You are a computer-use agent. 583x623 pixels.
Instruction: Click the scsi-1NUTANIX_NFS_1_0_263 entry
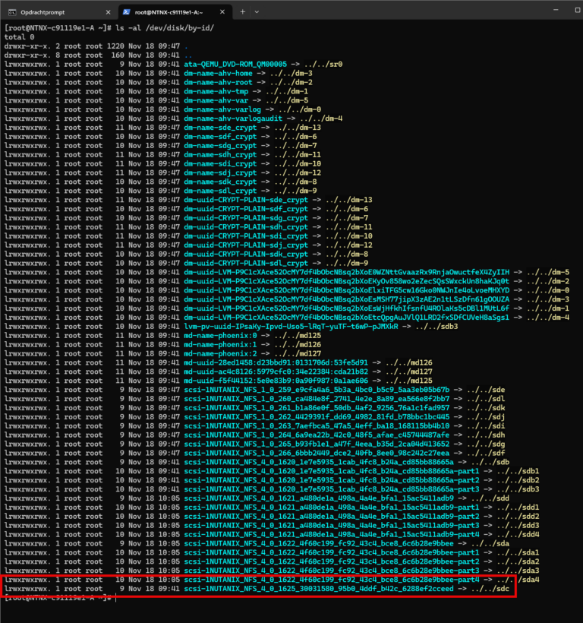pyautogui.click(x=317, y=426)
